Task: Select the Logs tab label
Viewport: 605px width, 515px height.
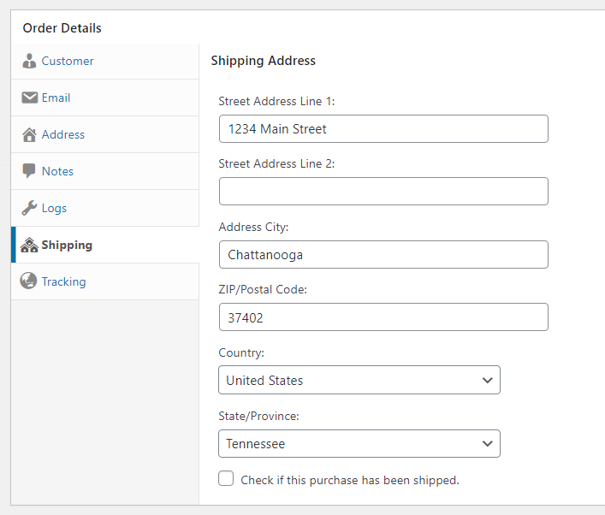Action: tap(54, 208)
